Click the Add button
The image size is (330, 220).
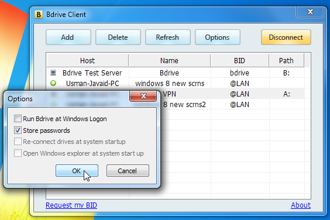[x=68, y=37]
